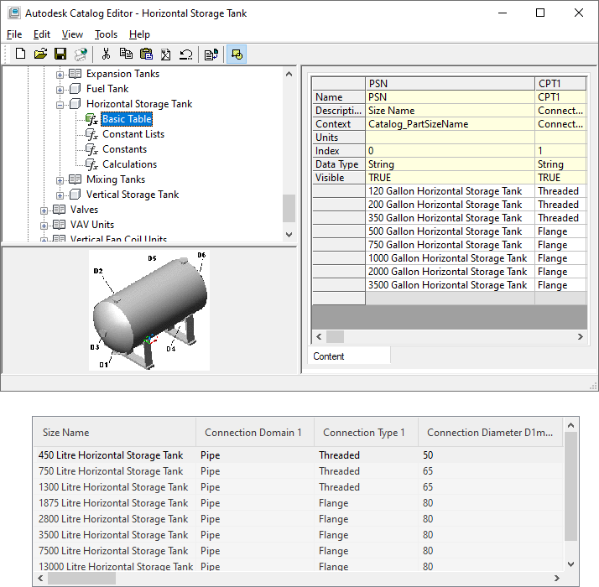Click the Undo arrow toolbar icon

point(186,55)
